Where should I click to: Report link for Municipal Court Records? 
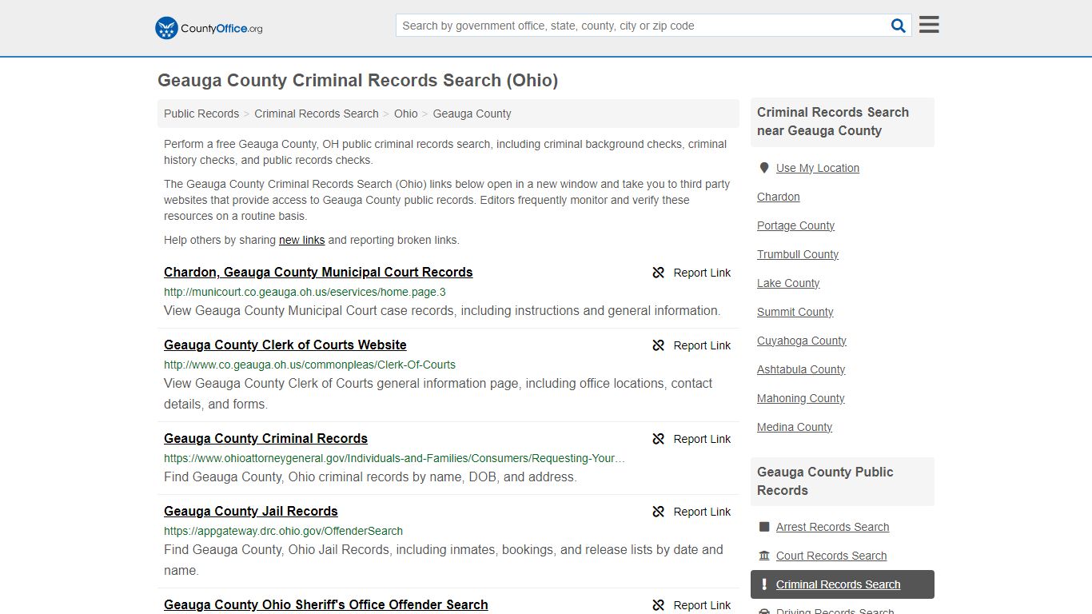point(691,273)
